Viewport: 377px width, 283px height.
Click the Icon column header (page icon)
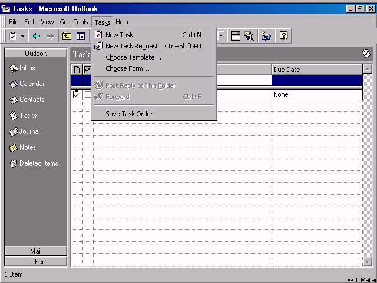click(77, 70)
